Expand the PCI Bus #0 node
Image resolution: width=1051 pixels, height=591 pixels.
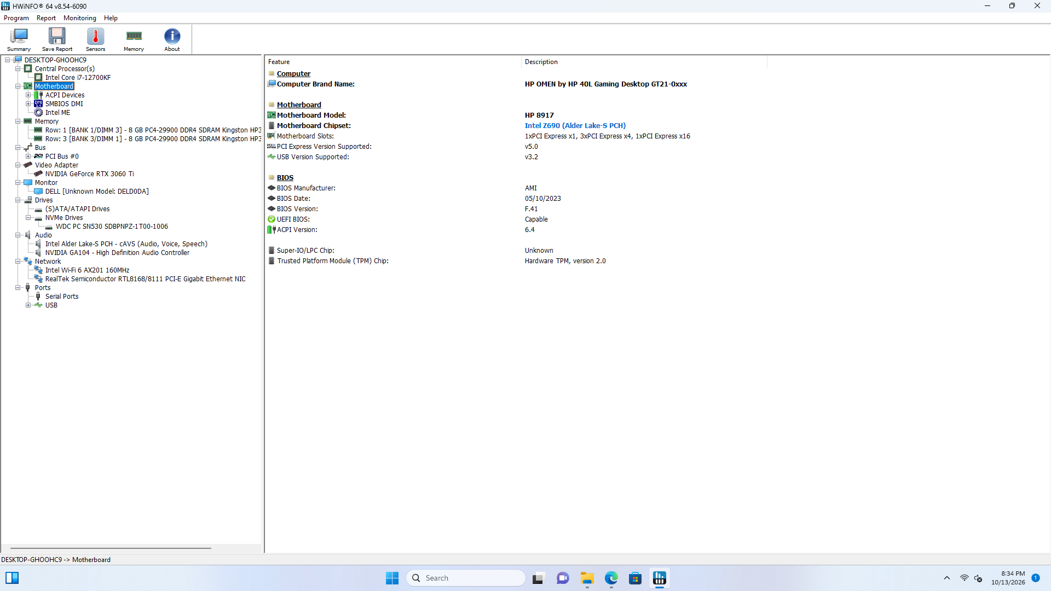(28, 157)
